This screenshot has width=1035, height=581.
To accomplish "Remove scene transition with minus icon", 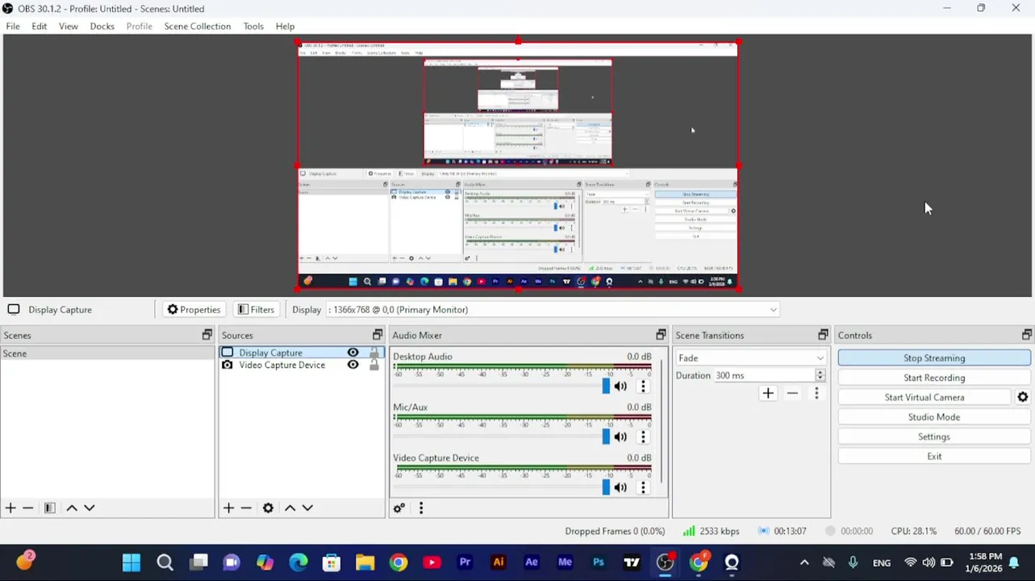I will pos(792,393).
